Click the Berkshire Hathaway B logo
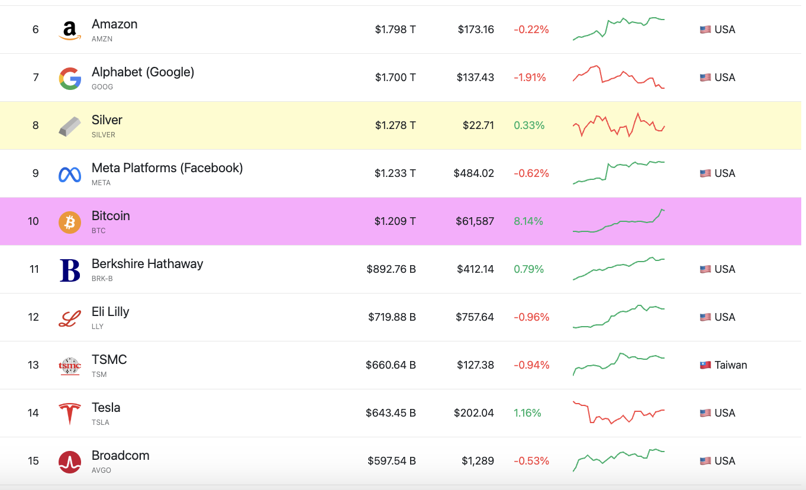The width and height of the screenshot is (806, 490). tap(70, 270)
